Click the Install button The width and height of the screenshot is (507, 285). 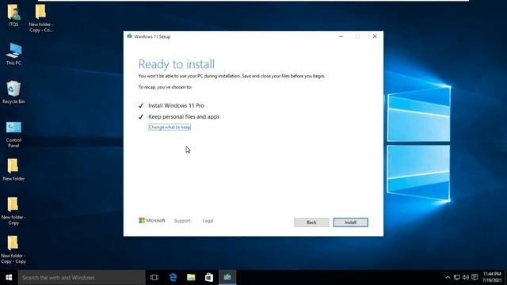pyautogui.click(x=350, y=222)
